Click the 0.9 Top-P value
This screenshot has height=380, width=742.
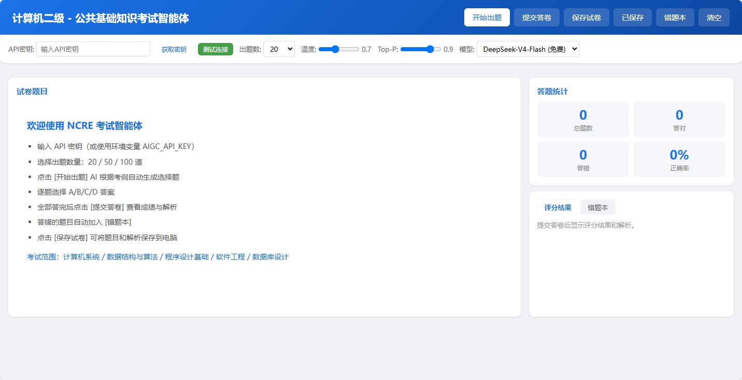click(x=448, y=50)
